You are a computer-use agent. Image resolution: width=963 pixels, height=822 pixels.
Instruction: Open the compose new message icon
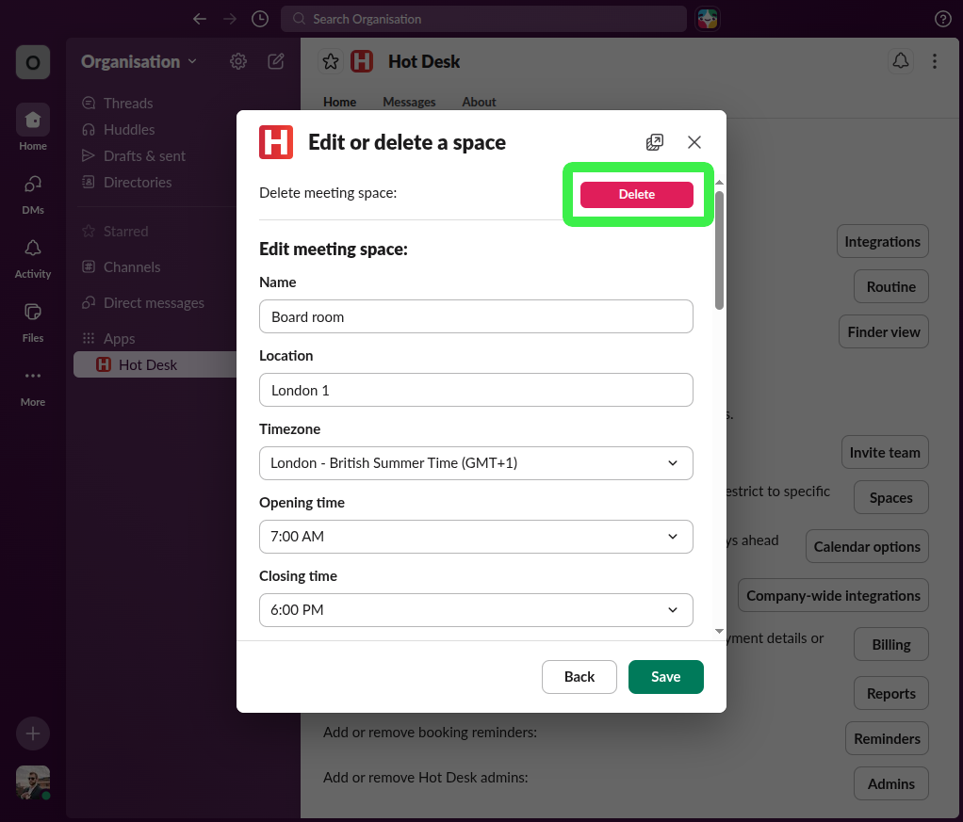[x=275, y=61]
